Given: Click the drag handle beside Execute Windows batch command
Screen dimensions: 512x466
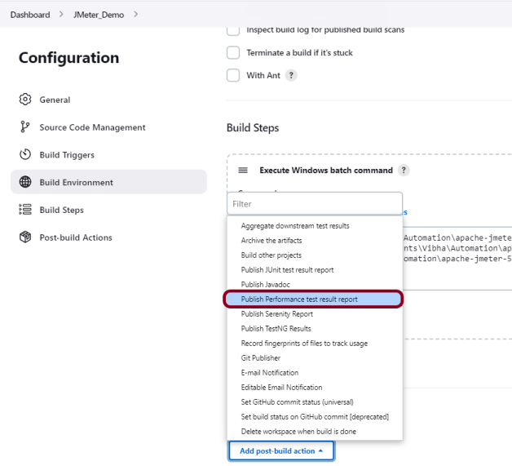Looking at the screenshot, I should pyautogui.click(x=243, y=171).
